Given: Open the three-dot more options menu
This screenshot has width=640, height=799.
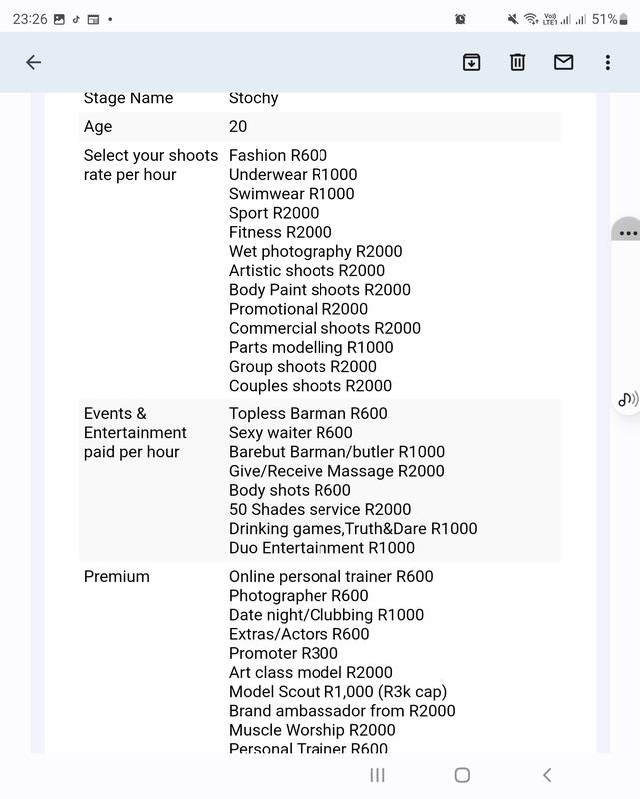Looking at the screenshot, I should click(x=607, y=62).
